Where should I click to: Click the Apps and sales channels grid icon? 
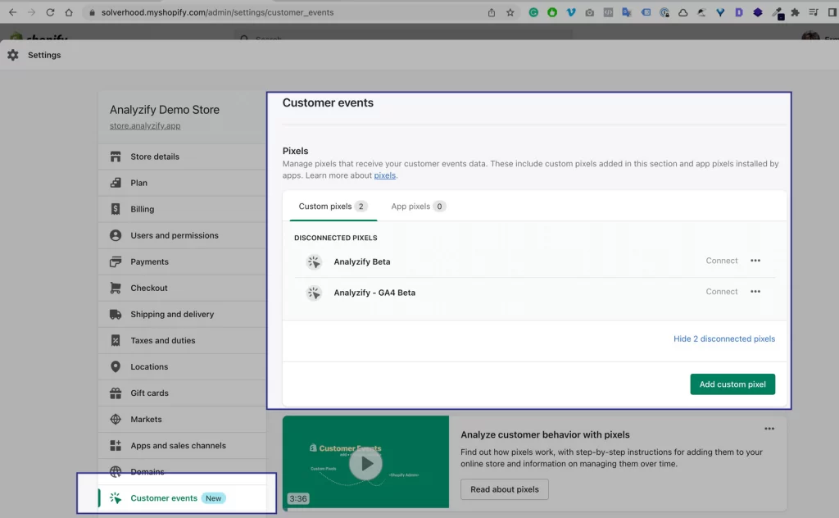(x=115, y=445)
